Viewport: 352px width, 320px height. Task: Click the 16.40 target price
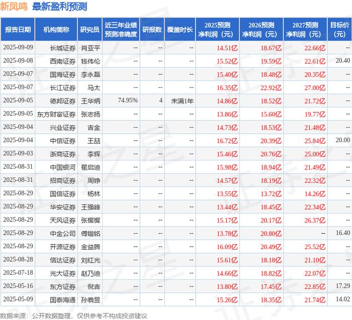click(x=343, y=233)
